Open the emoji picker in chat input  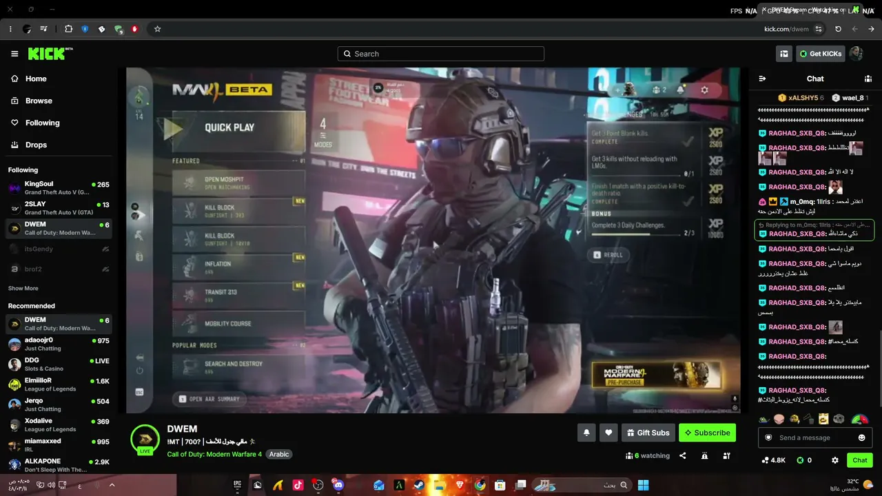point(862,437)
